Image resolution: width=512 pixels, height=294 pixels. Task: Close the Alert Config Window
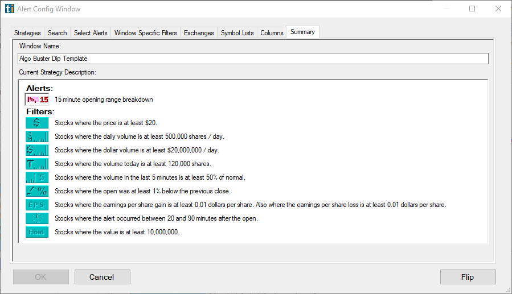coord(498,9)
